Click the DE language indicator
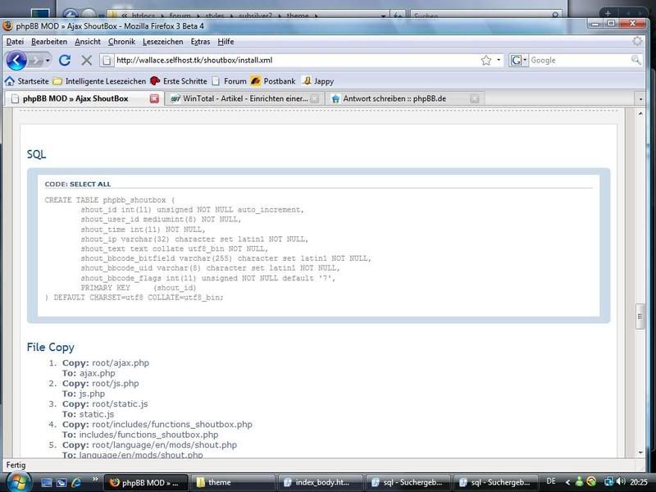 [551, 481]
